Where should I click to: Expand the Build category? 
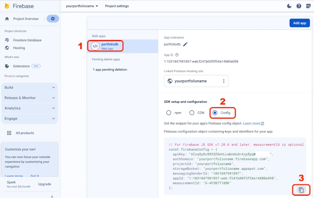point(30,87)
